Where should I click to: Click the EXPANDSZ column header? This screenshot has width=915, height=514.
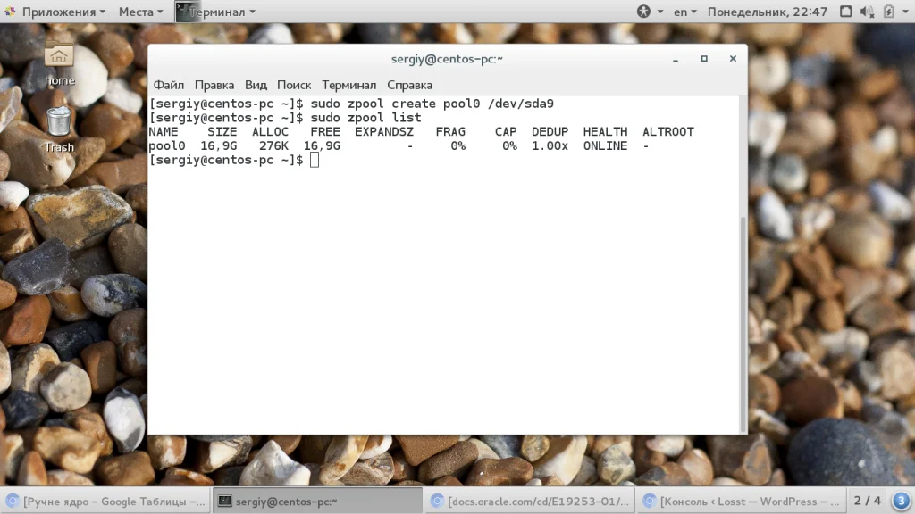tap(384, 132)
